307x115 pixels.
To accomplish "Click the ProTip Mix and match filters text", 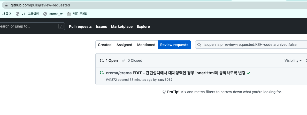I will click(x=231, y=92).
